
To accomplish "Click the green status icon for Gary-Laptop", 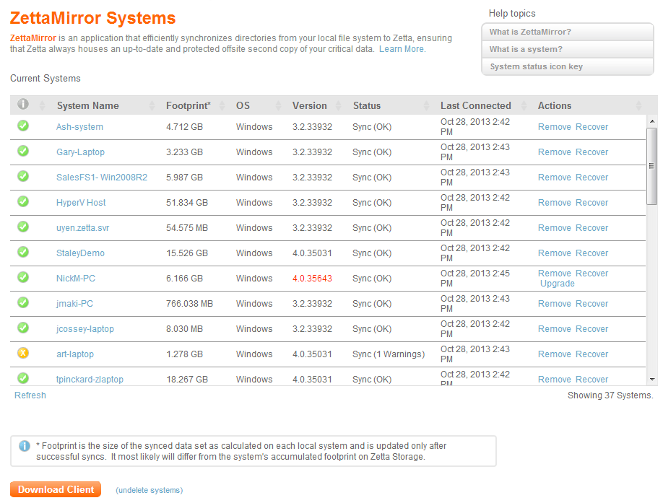I will click(x=23, y=151).
